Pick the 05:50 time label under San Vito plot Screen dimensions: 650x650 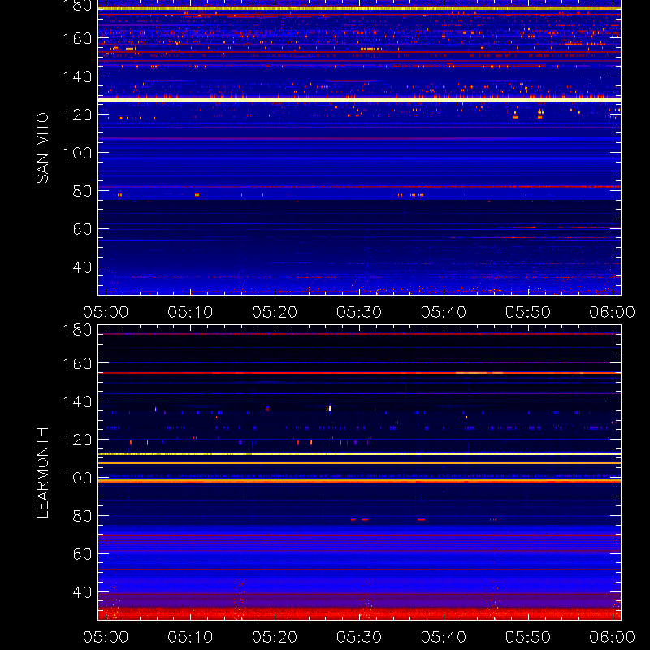528,312
